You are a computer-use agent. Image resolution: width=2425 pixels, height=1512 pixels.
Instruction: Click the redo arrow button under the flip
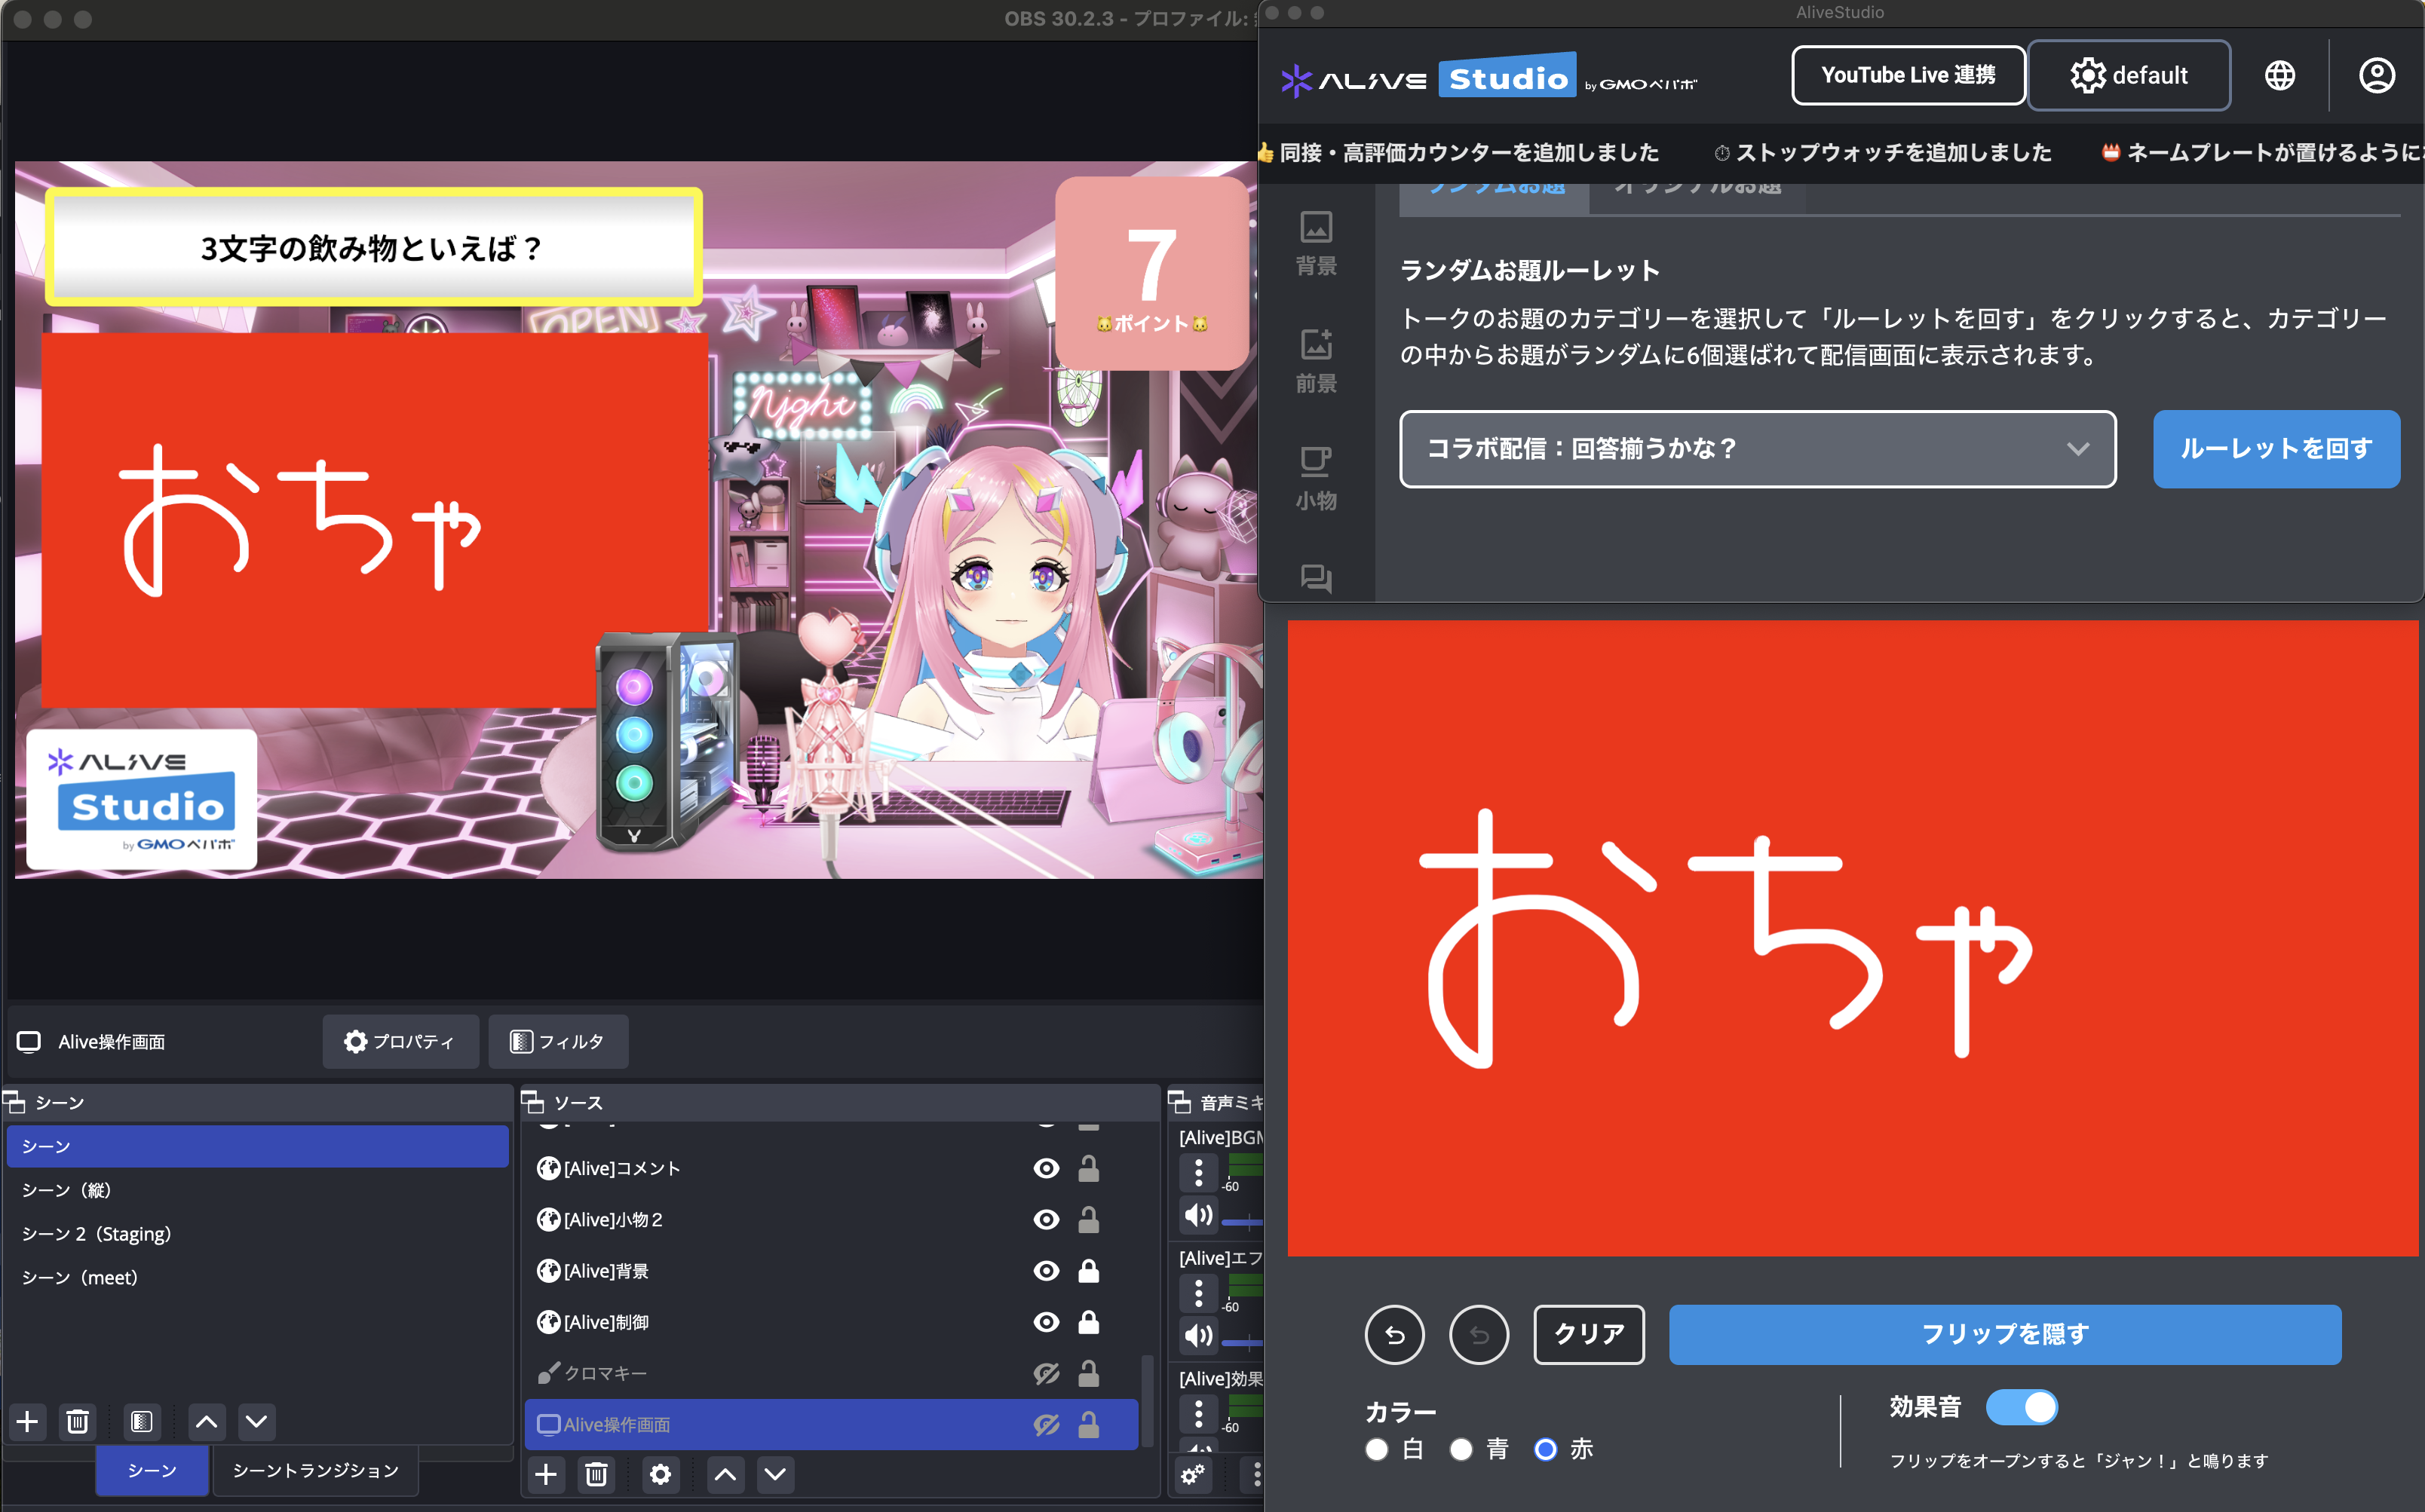point(1479,1334)
